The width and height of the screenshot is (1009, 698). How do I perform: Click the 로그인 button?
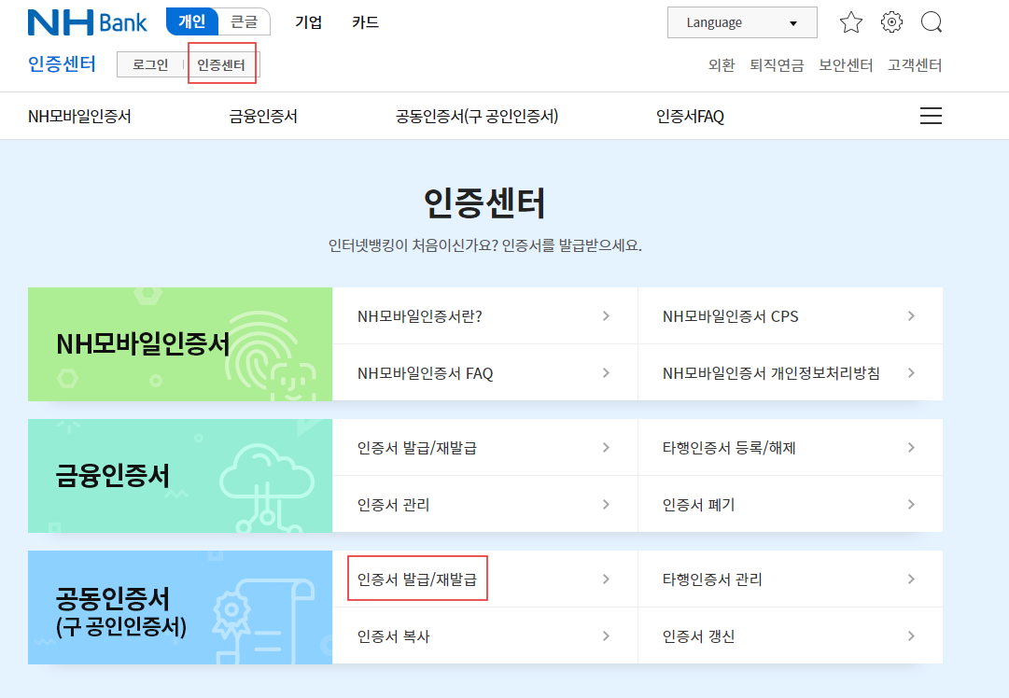point(150,64)
